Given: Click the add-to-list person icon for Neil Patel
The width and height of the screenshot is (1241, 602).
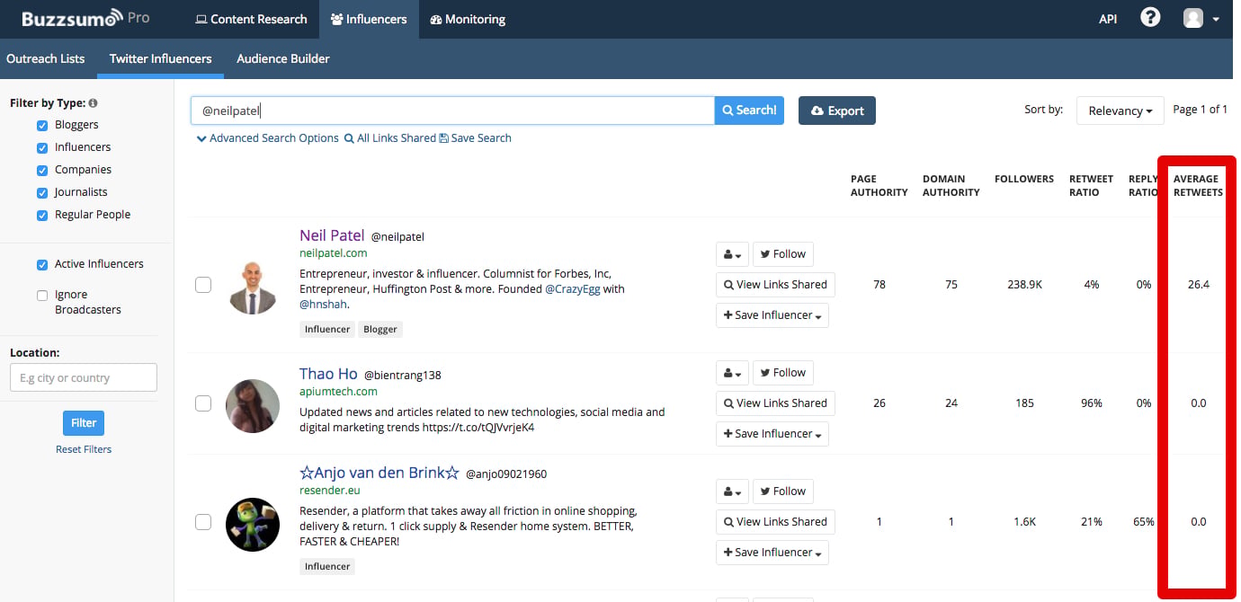Looking at the screenshot, I should (x=731, y=254).
